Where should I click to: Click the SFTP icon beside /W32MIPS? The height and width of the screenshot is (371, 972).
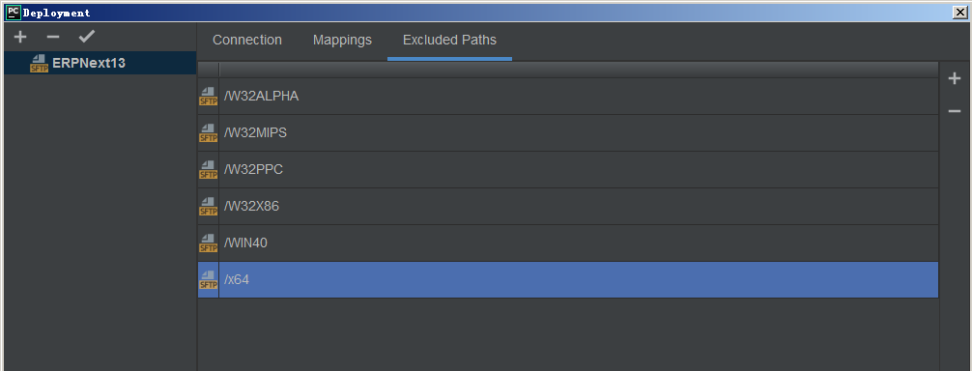(x=209, y=132)
